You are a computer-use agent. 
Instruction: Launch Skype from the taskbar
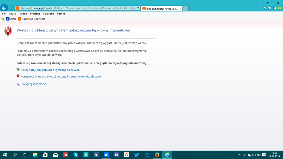point(76,155)
